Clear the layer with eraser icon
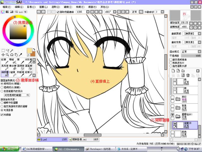The image size is (202, 152). pos(183,75)
